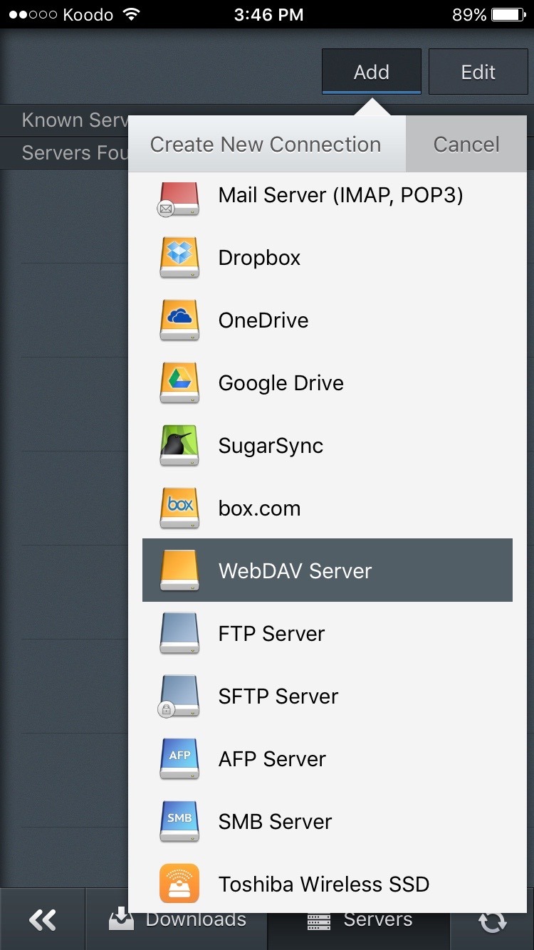Switch to the Downloads tab
The width and height of the screenshot is (534, 950).
click(177, 919)
